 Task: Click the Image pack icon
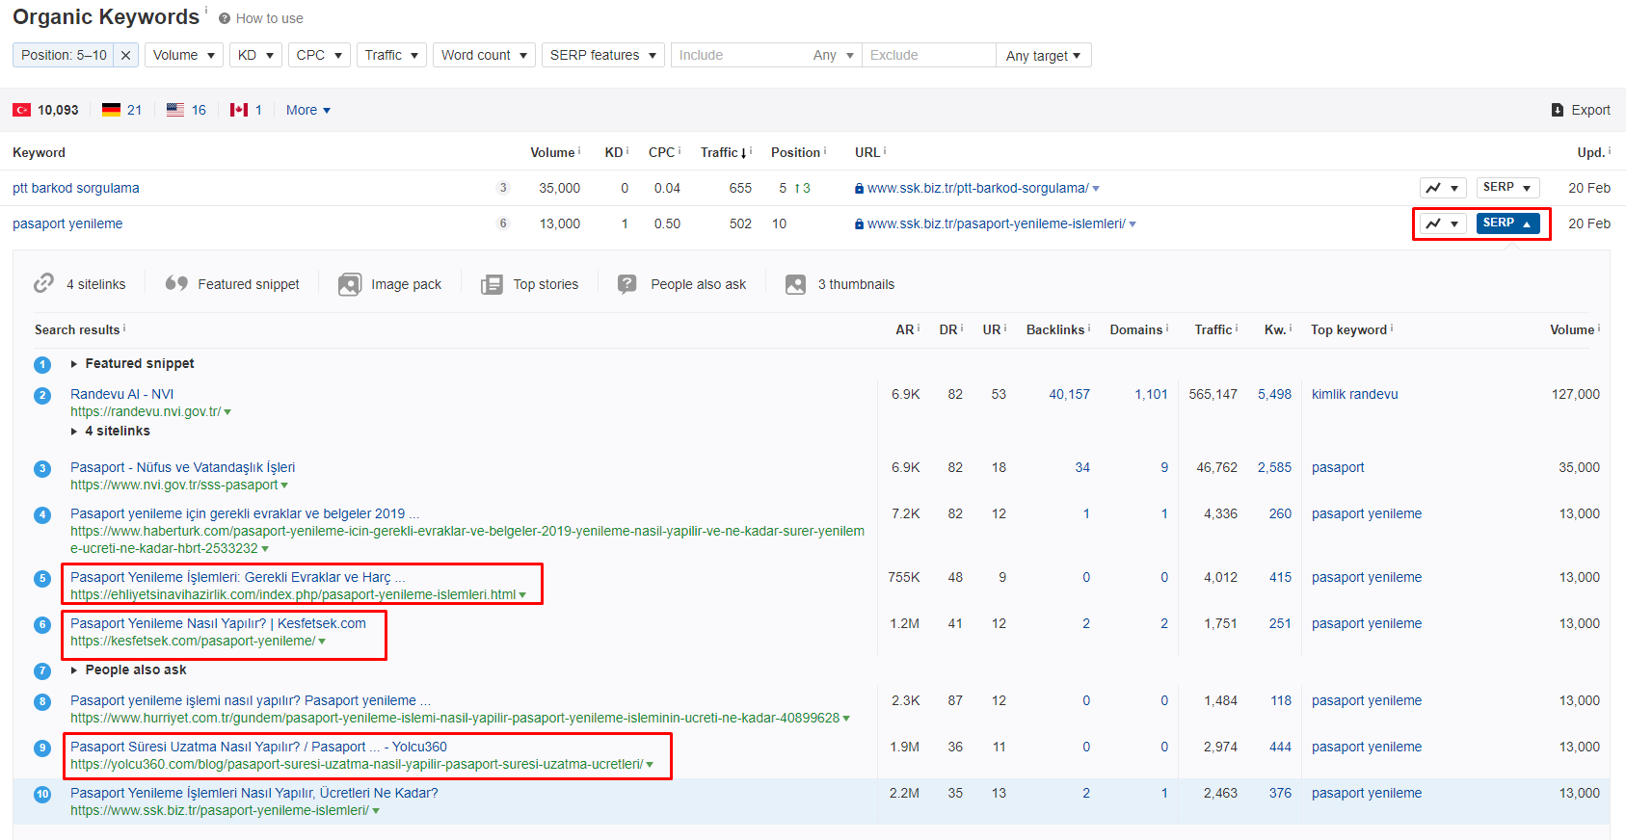point(350,284)
